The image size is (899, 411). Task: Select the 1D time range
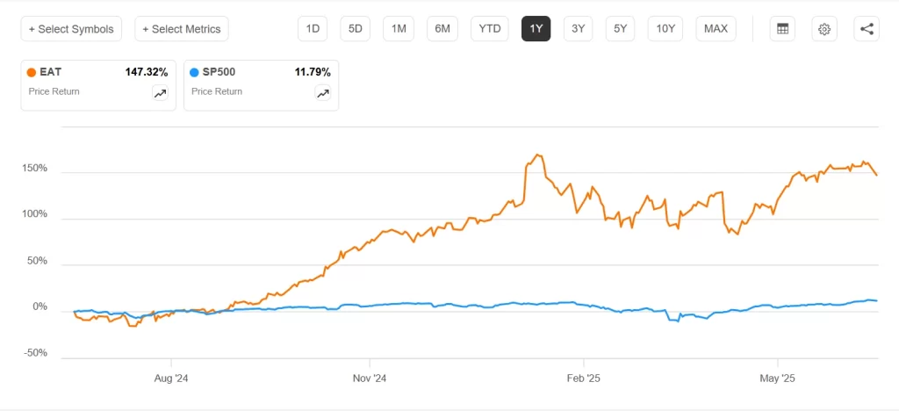(x=313, y=29)
